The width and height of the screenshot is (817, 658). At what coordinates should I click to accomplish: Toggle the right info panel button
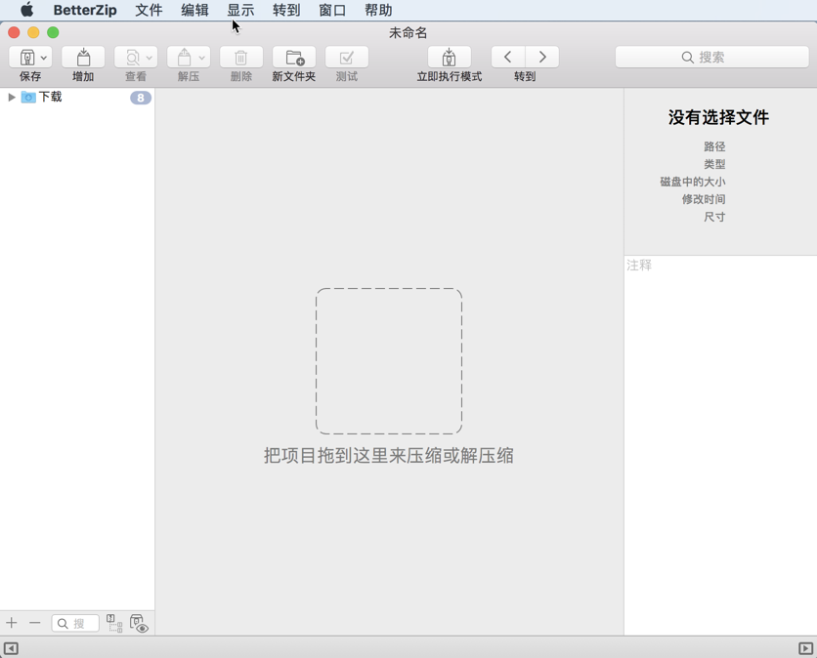click(805, 648)
